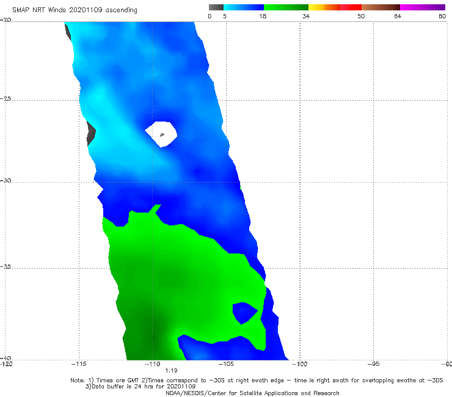This screenshot has width=452, height=397.
Task: Click the red segment of the color bar
Action: 351,7
